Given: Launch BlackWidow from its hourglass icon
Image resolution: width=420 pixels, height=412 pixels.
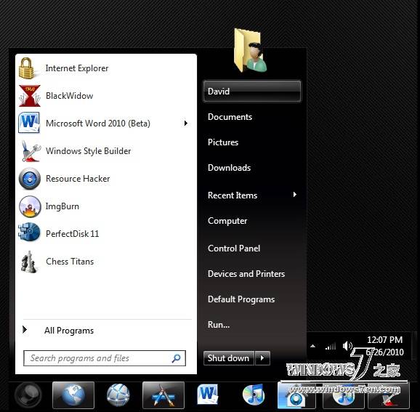Looking at the screenshot, I should click(30, 96).
